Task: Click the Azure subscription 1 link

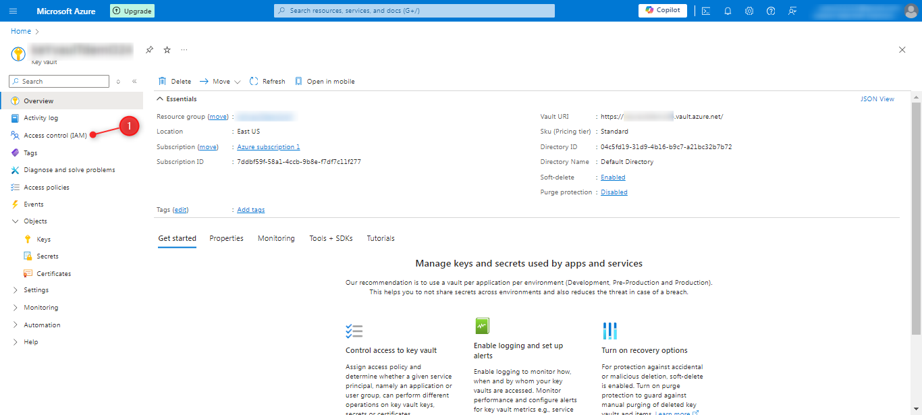Action: click(268, 147)
